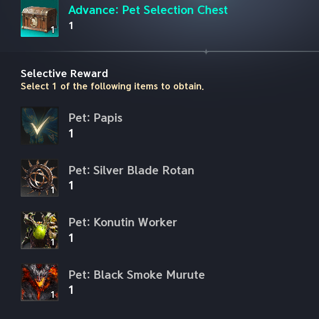This screenshot has width=319, height=319.
Task: Select the "Pet: Silver Blade Rotan" label
Action: (131, 170)
